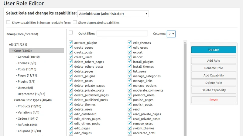Open the Select Role dropdown

tap(113, 14)
